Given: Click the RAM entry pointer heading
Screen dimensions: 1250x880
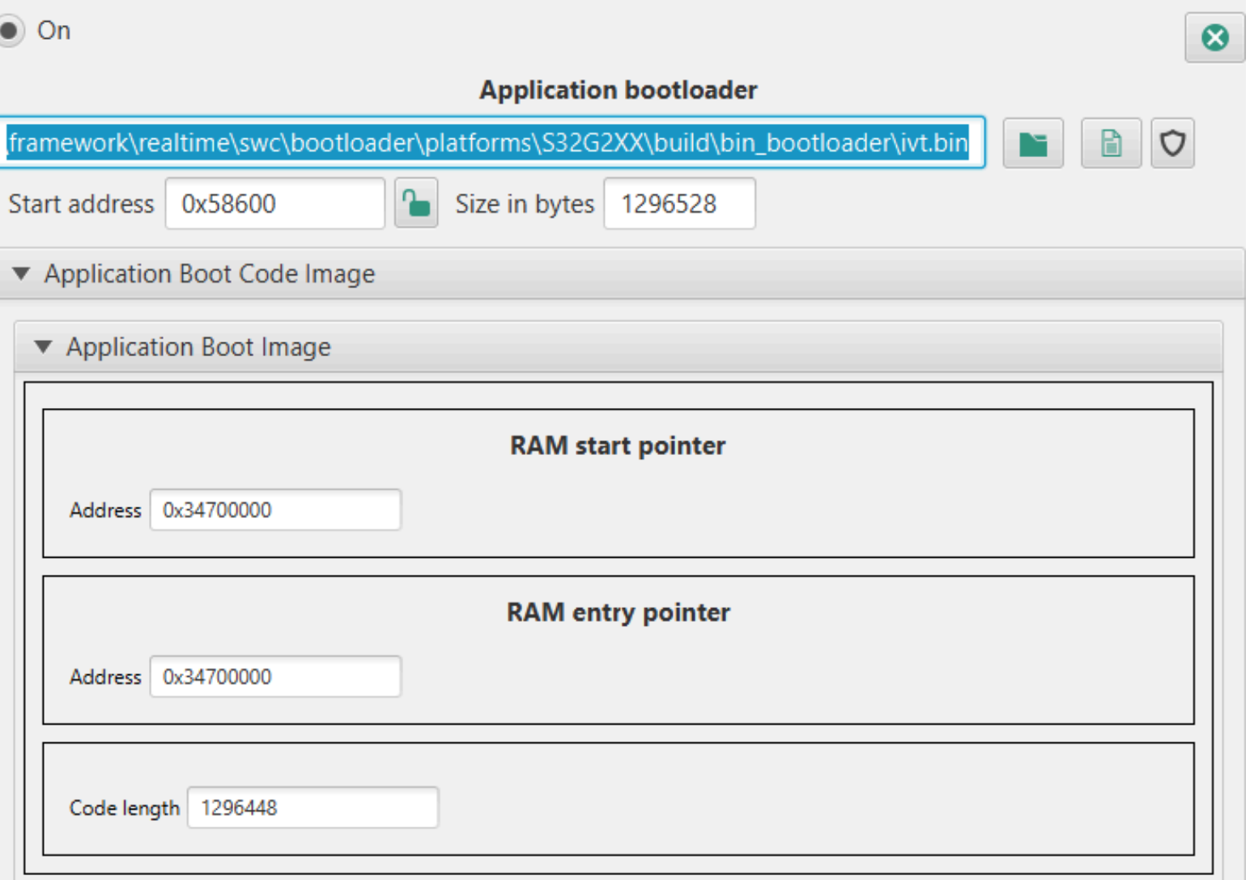Looking at the screenshot, I should [x=619, y=612].
